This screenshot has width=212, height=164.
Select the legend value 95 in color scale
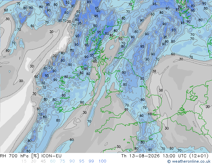tap(82, 161)
